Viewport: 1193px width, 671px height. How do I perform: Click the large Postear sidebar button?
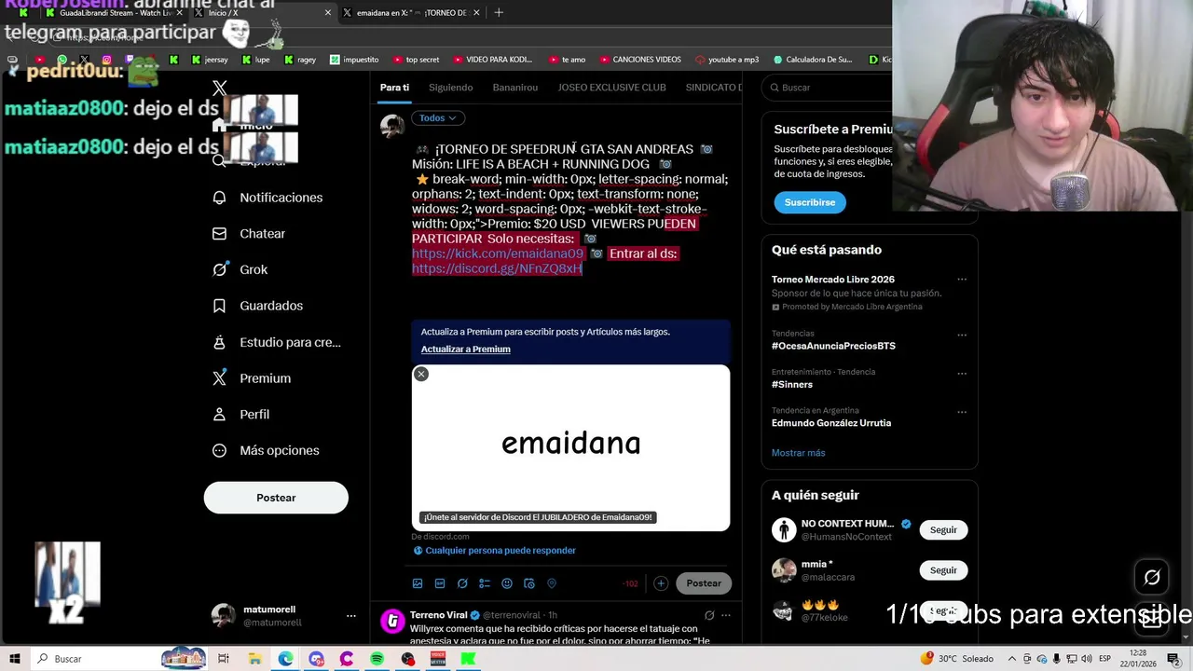(x=276, y=498)
